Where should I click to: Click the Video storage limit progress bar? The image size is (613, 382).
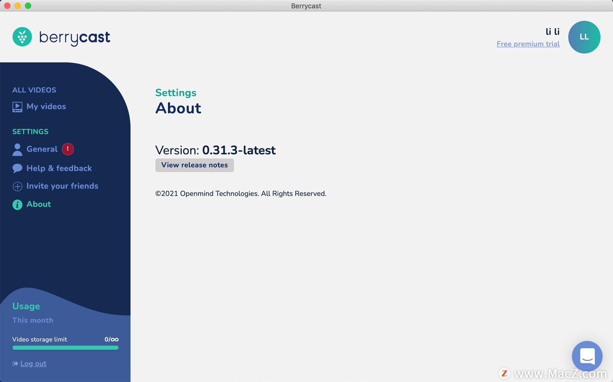point(65,348)
